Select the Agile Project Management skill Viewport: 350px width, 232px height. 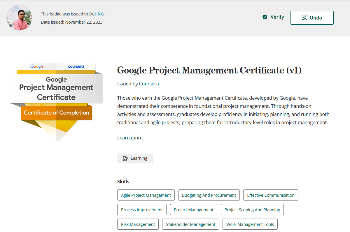point(146,195)
